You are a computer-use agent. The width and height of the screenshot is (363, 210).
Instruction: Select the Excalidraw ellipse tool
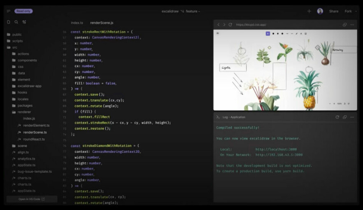coord(282,34)
